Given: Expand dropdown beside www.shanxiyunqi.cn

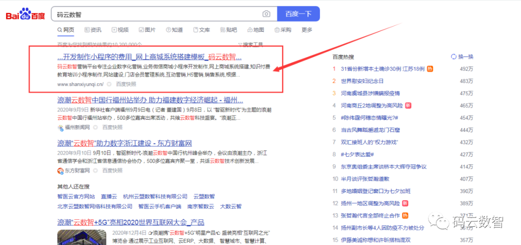Looking at the screenshot, I should 109,84.
